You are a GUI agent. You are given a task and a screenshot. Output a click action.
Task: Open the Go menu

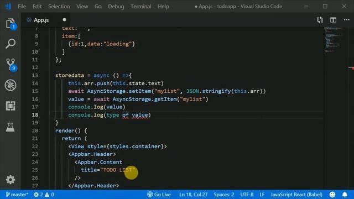point(98,6)
